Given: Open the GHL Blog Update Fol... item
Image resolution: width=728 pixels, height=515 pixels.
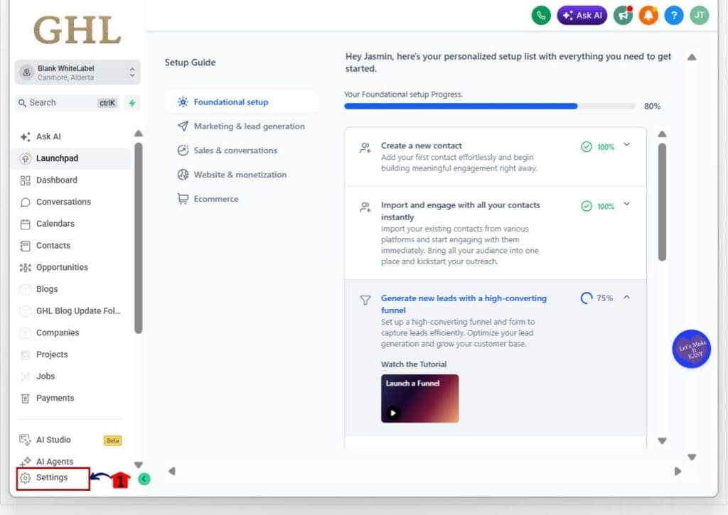Looking at the screenshot, I should [x=78, y=311].
